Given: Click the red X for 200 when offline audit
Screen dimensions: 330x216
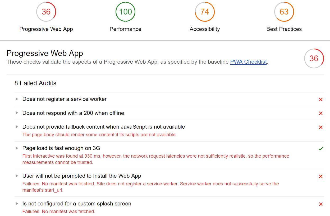Looking at the screenshot, I should (320, 113).
